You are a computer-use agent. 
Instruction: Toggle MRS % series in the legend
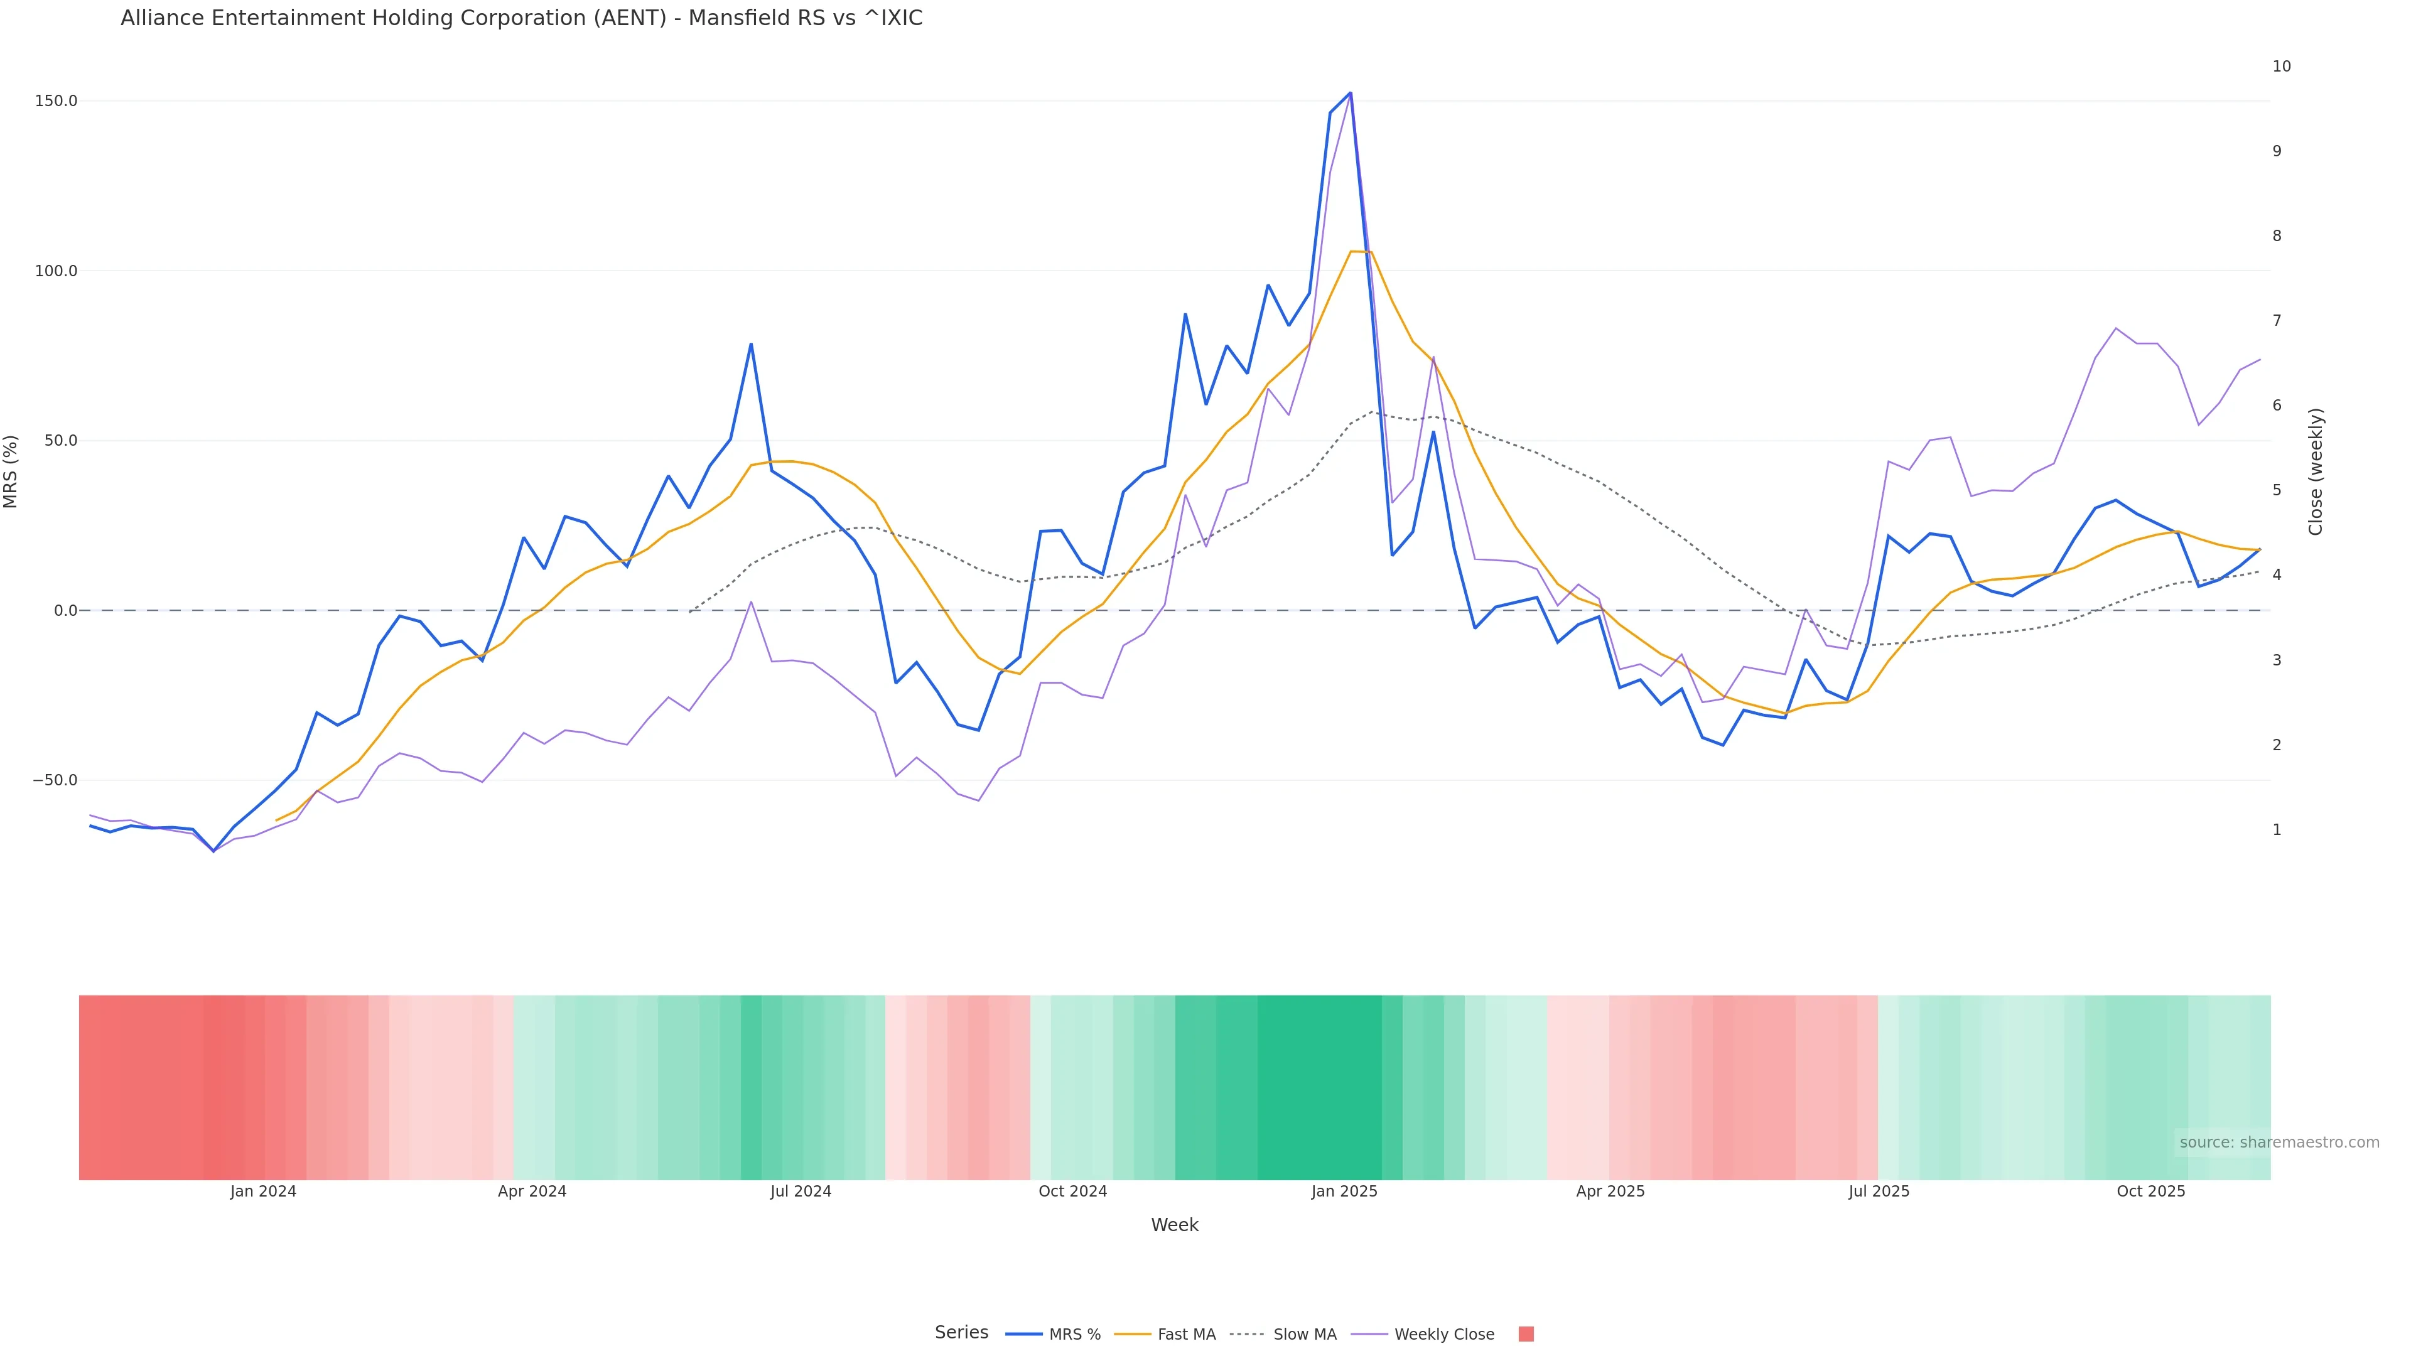(1074, 1335)
